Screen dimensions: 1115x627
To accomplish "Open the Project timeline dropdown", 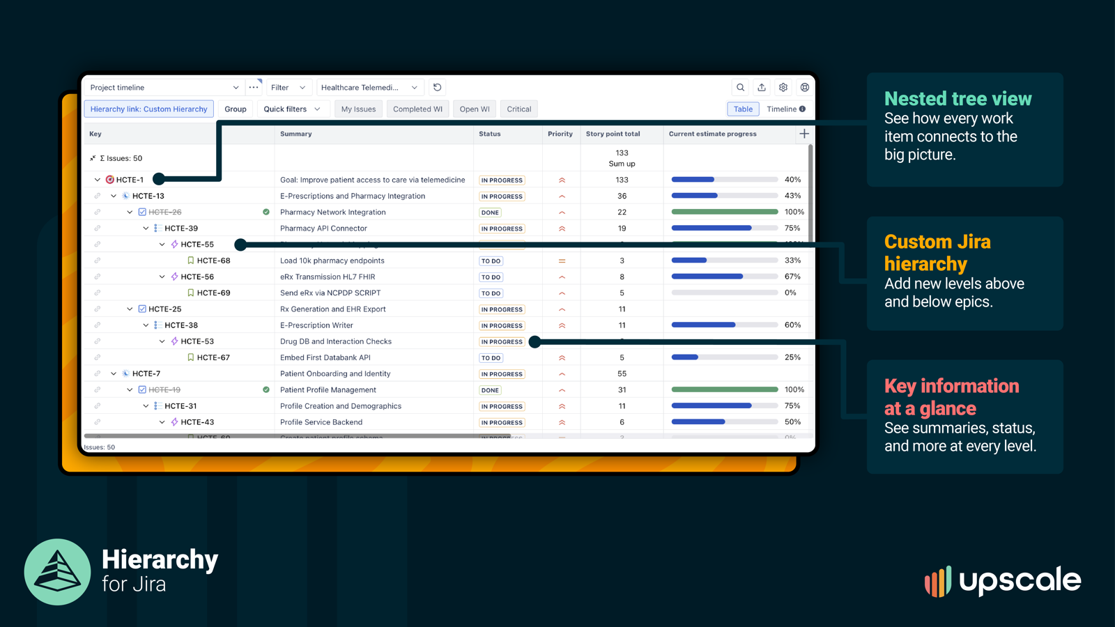I will pos(163,87).
